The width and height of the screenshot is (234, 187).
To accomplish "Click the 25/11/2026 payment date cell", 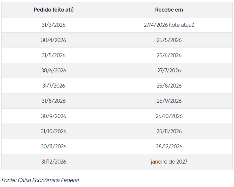I will tap(169, 131).
